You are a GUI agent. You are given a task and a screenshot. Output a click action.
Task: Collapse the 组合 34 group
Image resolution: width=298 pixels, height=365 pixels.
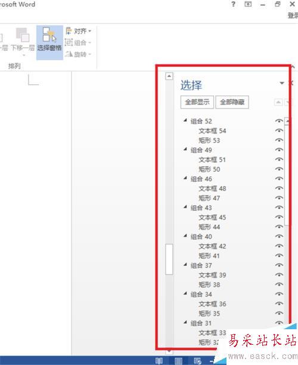coord(185,293)
